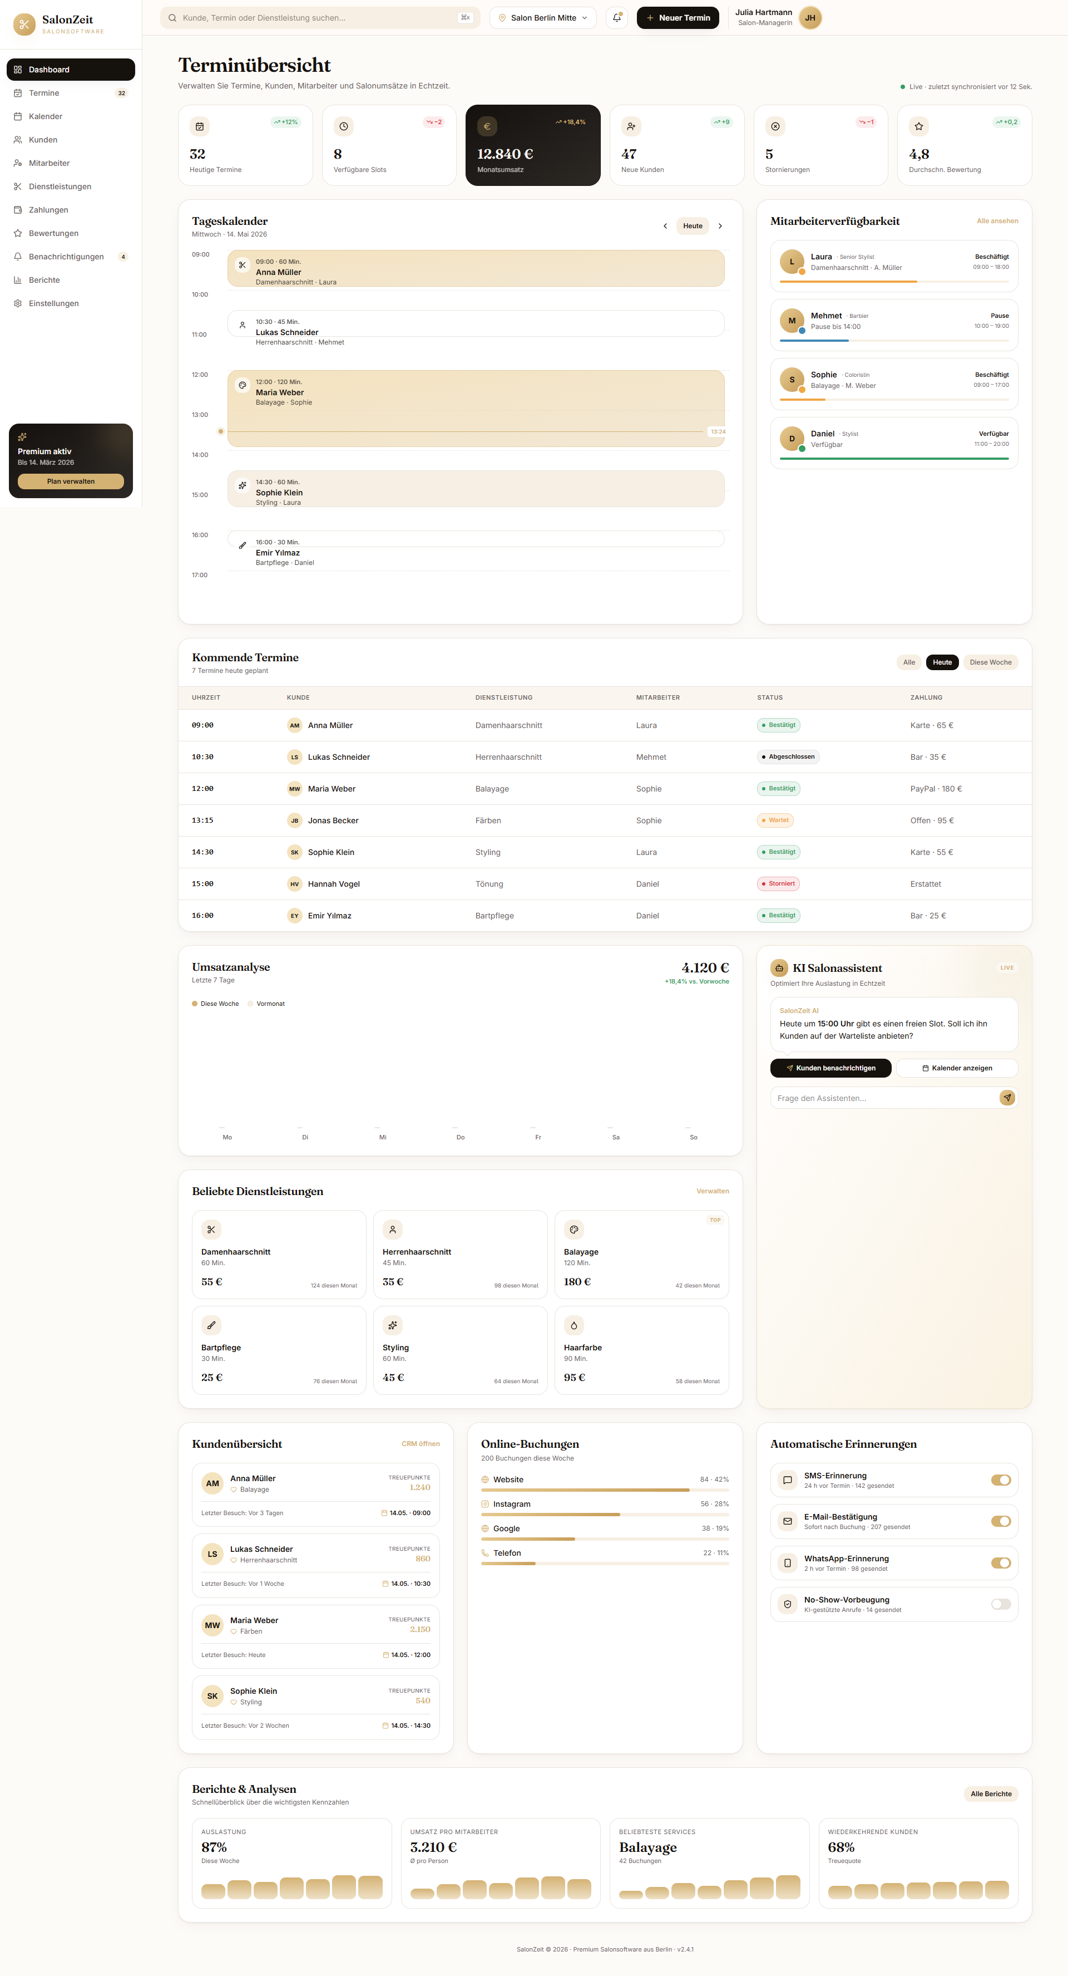
Task: Open Anna Müller customer card in Kundenübersicht
Action: pyautogui.click(x=315, y=1495)
